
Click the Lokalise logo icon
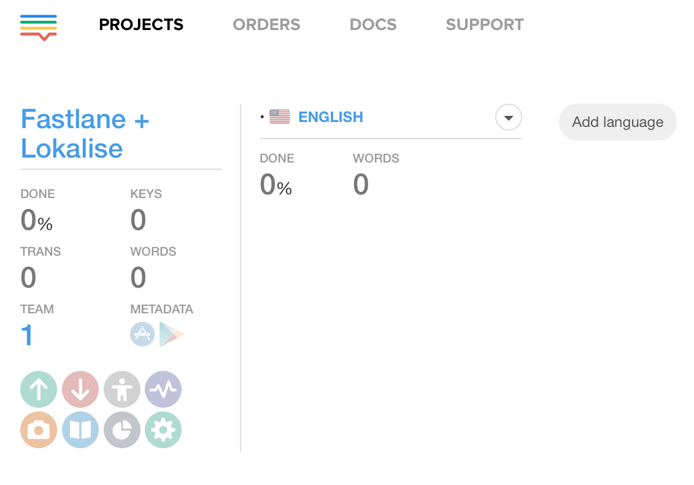click(39, 26)
